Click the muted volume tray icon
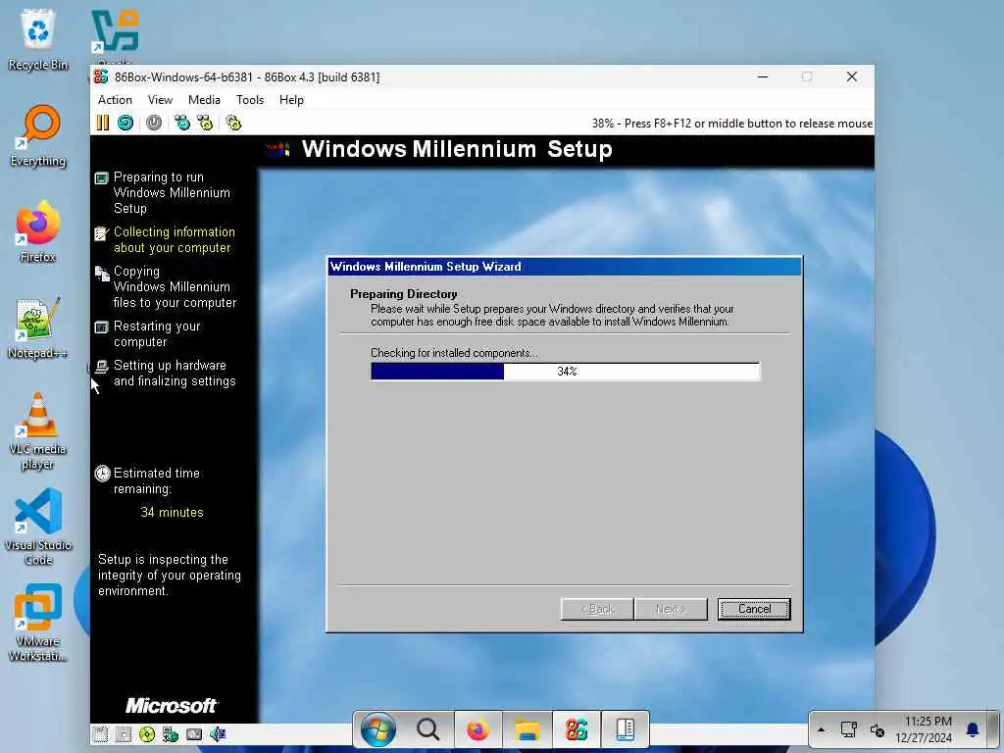This screenshot has width=1004, height=753. [x=878, y=729]
